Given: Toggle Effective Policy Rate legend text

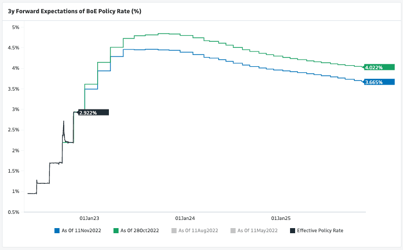Looking at the screenshot, I should tap(320, 231).
